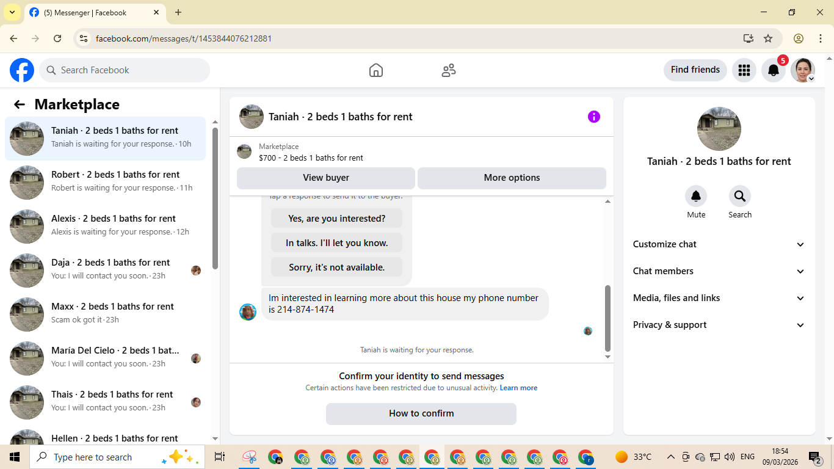The height and width of the screenshot is (469, 834).
Task: Click the Windows Start button
Action: (14, 457)
